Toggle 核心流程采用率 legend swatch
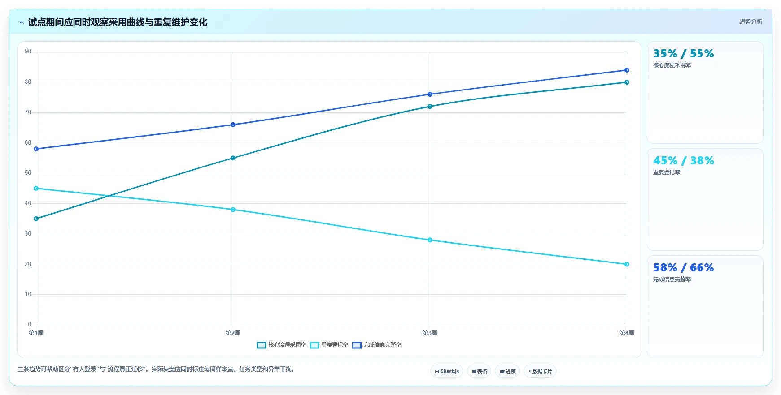This screenshot has width=781, height=395. click(262, 345)
